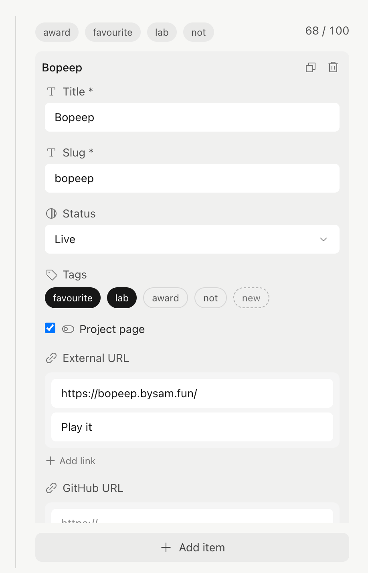Viewport: 368px width, 573px height.
Task: Click the GitHub URL link icon
Action: (x=51, y=488)
